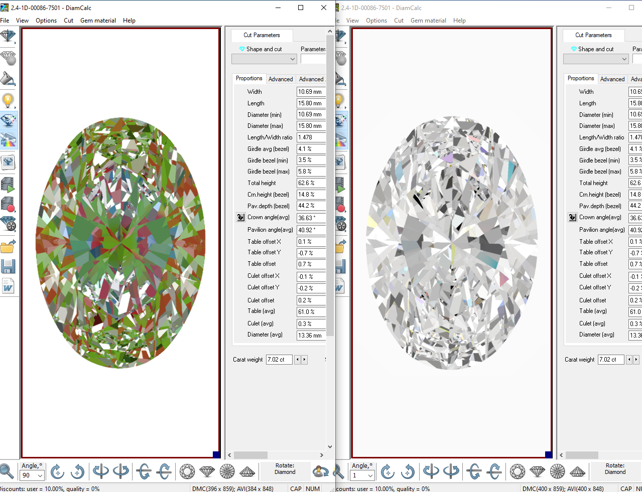Toggle the prism rainbow dispersion icon
642x492 pixels.
click(x=8, y=140)
